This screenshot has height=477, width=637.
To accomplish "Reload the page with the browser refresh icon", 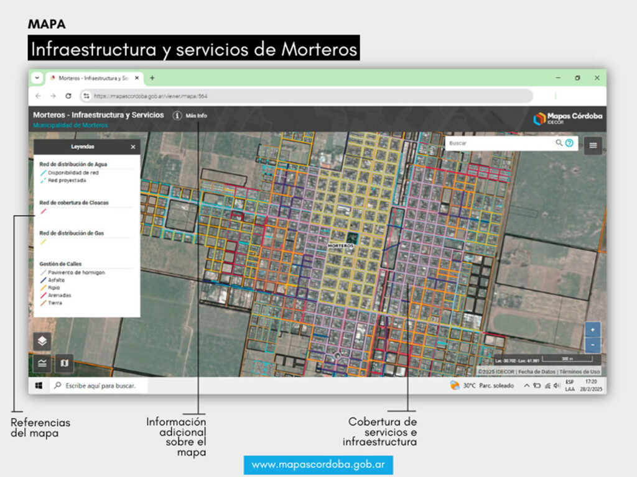I will click(x=68, y=96).
